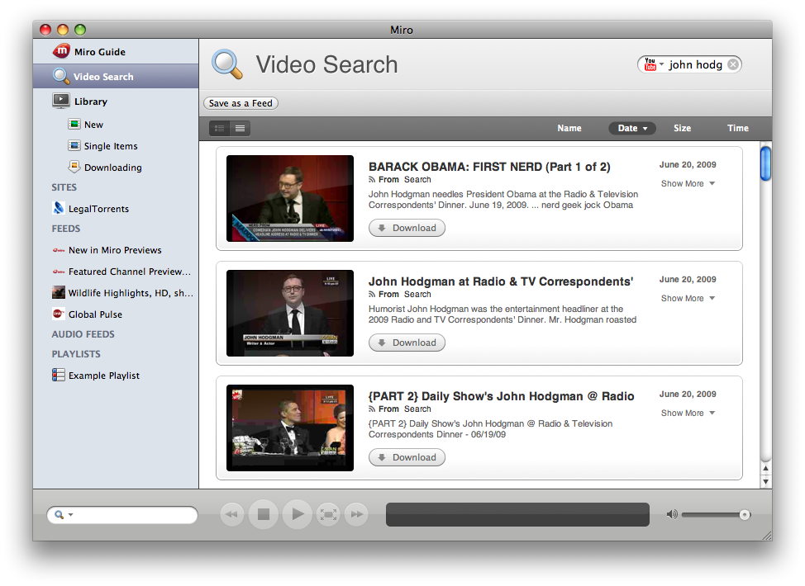
Task: Open Miro Guide from the sidebar
Action: (116, 52)
